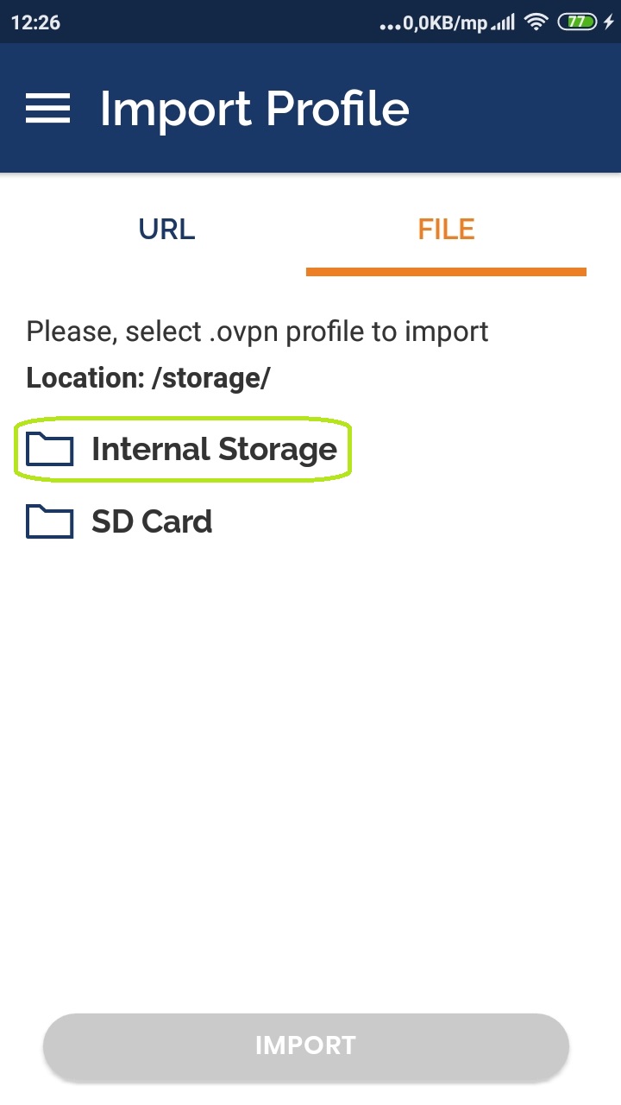Select the FILE tab

(446, 230)
